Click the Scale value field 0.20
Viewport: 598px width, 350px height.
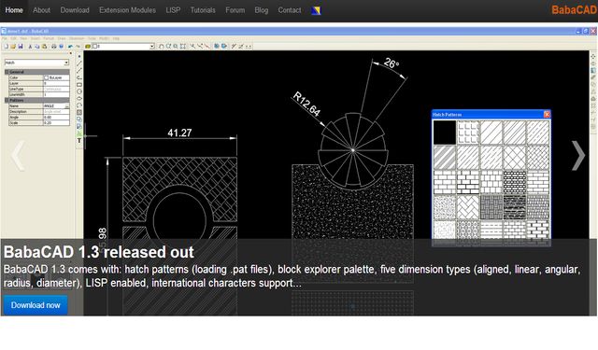56,122
